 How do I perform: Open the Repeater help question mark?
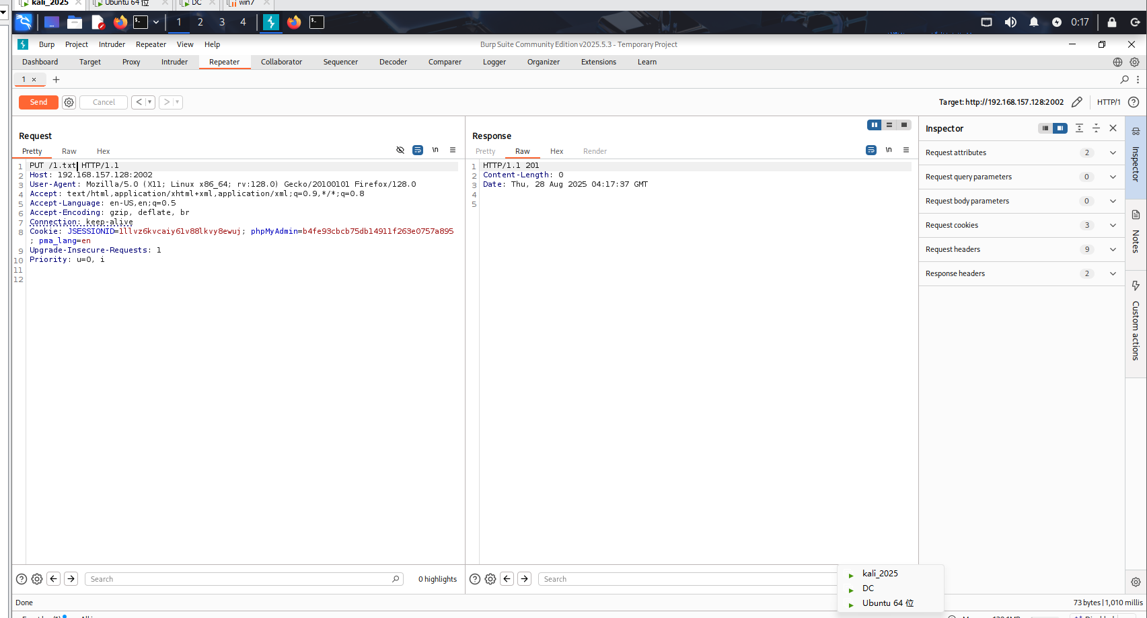pyautogui.click(x=1134, y=102)
